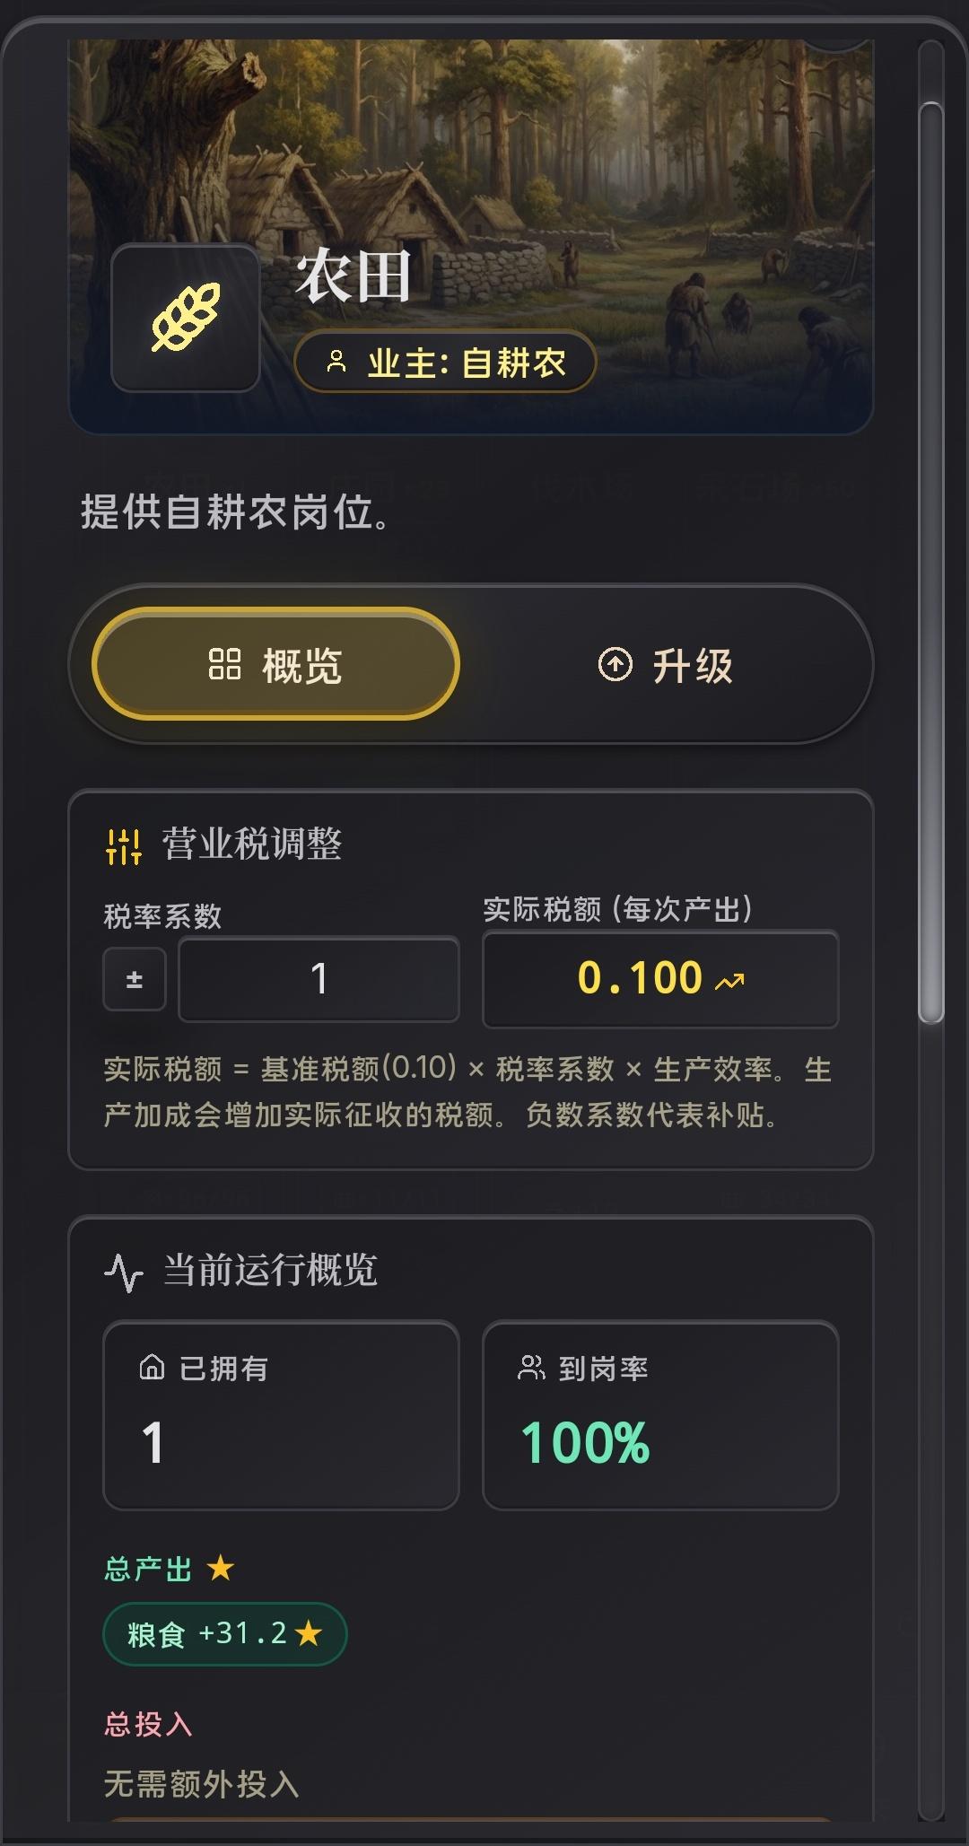
Task: Click the trend arrow beside 0.100
Action: pos(729,982)
